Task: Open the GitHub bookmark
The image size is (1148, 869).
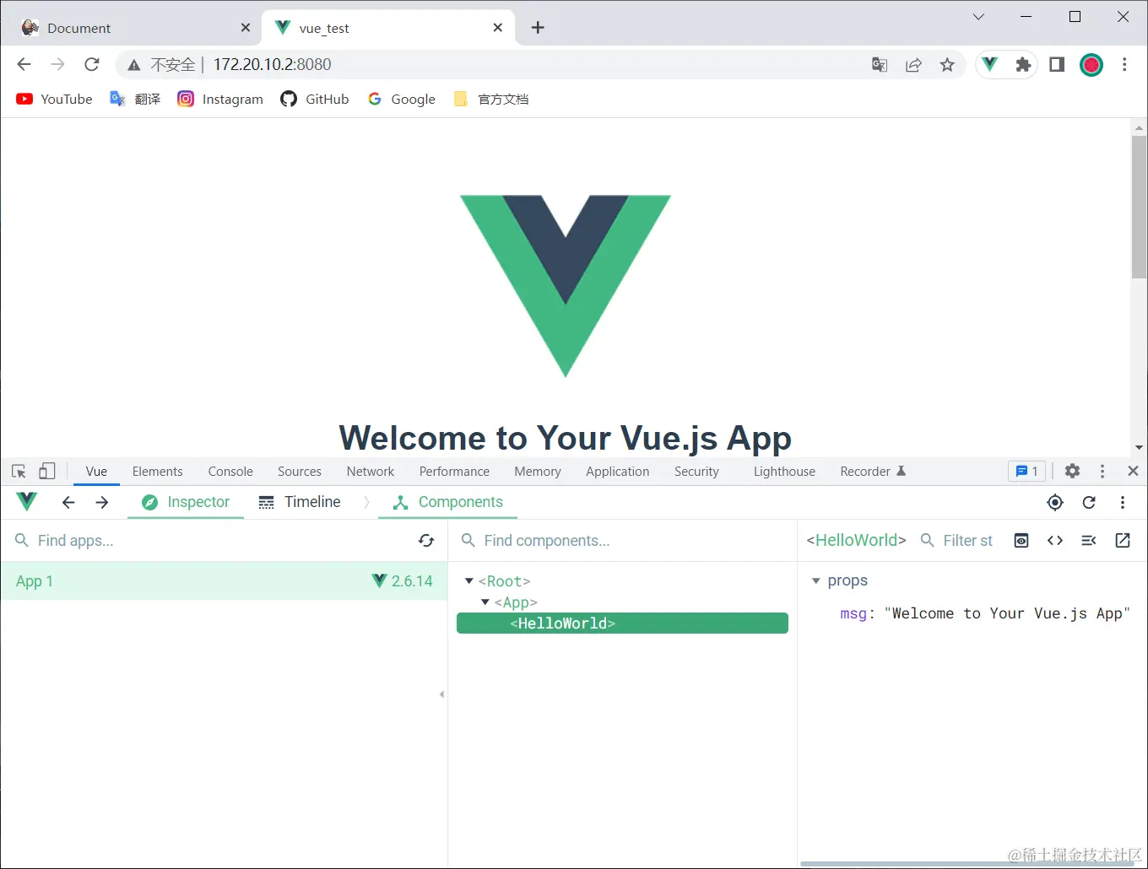Action: click(315, 99)
